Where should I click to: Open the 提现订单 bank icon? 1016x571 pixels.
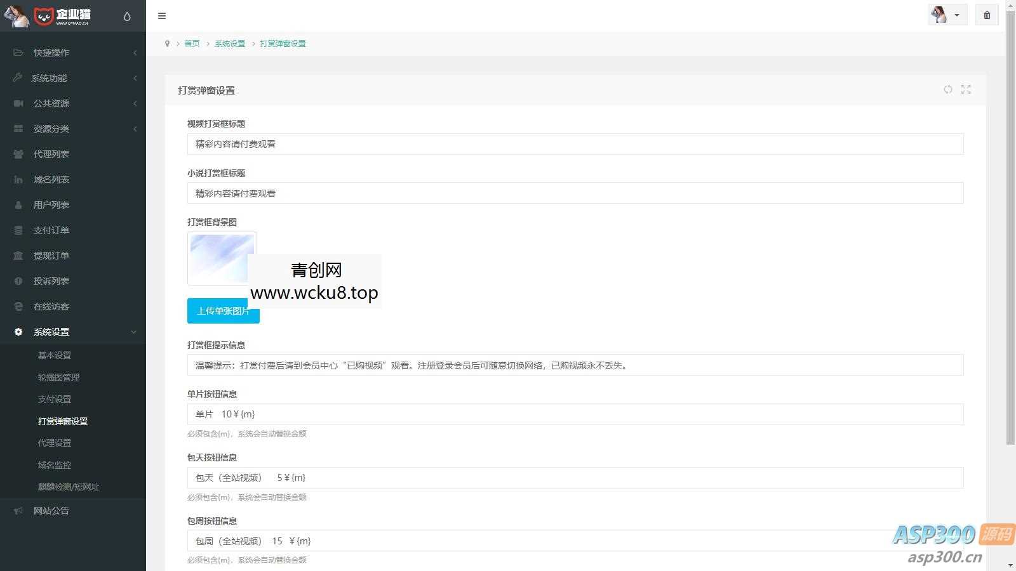coord(18,256)
